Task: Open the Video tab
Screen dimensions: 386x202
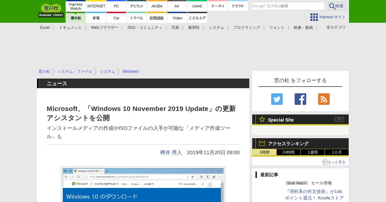Action: (x=177, y=18)
